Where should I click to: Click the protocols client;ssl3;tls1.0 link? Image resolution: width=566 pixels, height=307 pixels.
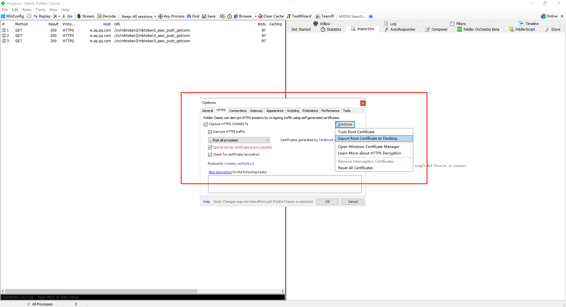(239, 164)
